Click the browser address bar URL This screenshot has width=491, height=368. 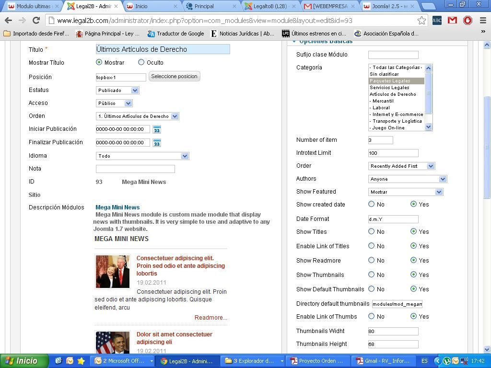[x=204, y=21]
